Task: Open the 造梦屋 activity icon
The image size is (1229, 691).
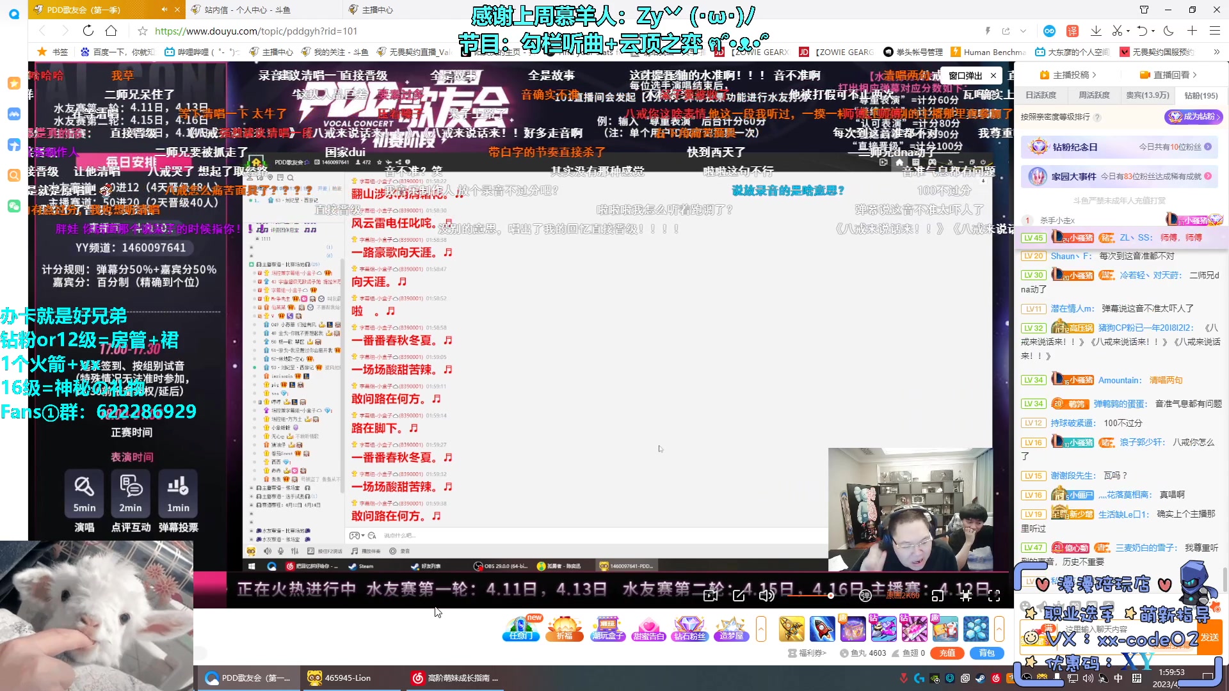Action: tap(731, 628)
